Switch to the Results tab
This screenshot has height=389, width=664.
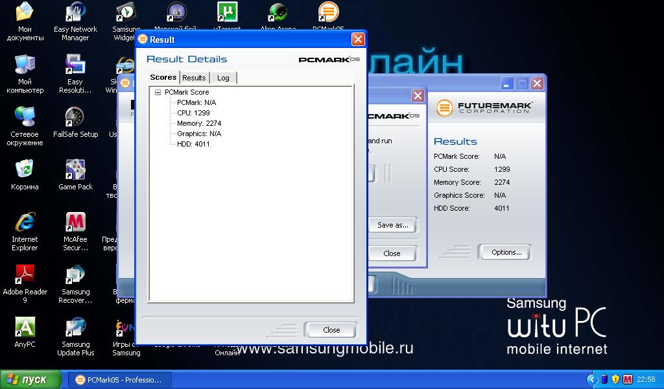194,78
